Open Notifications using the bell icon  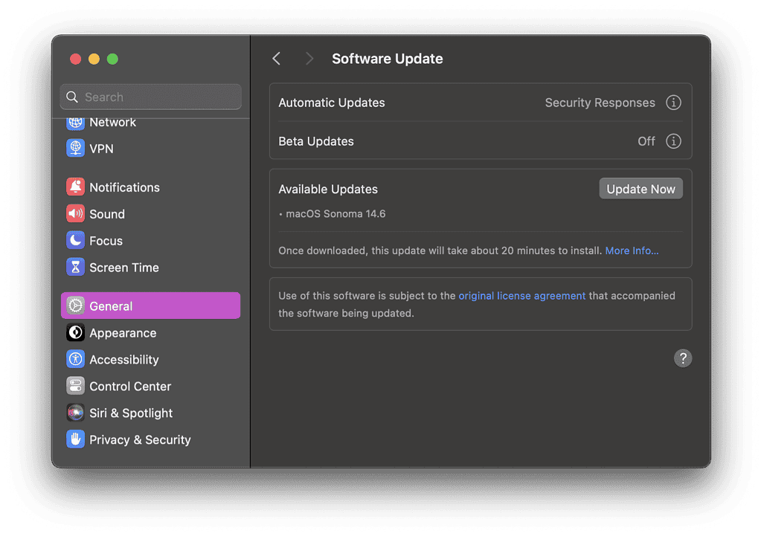(x=75, y=187)
